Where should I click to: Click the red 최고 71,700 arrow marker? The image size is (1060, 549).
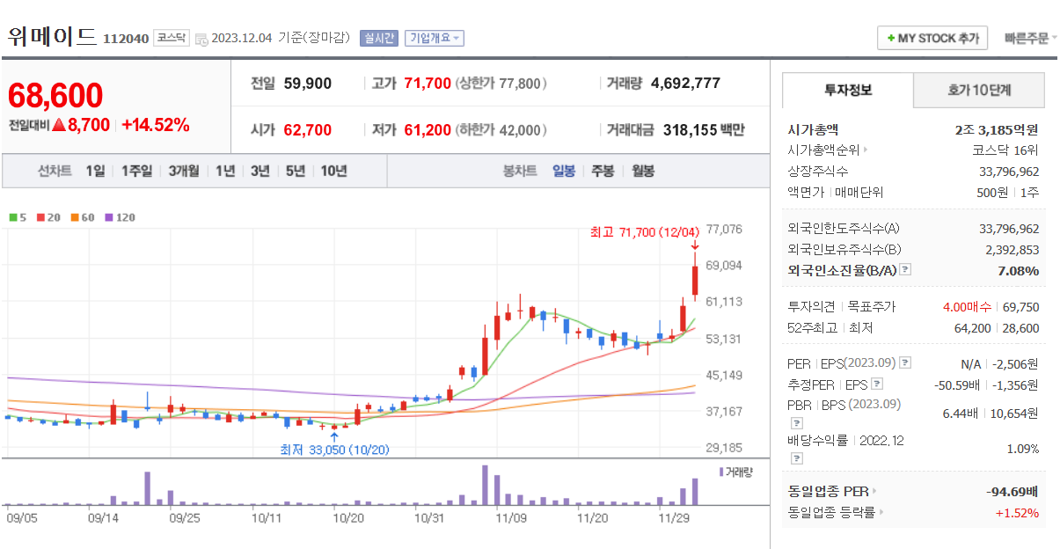pyautogui.click(x=695, y=245)
